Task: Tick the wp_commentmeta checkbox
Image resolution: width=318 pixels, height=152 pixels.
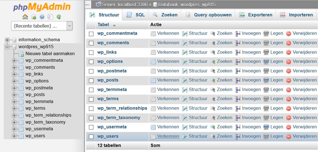Action: click(x=91, y=34)
